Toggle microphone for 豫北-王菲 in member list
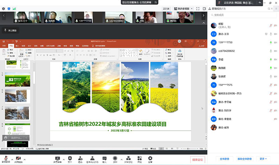Viewport: 279px width, 165px height. [271, 34]
